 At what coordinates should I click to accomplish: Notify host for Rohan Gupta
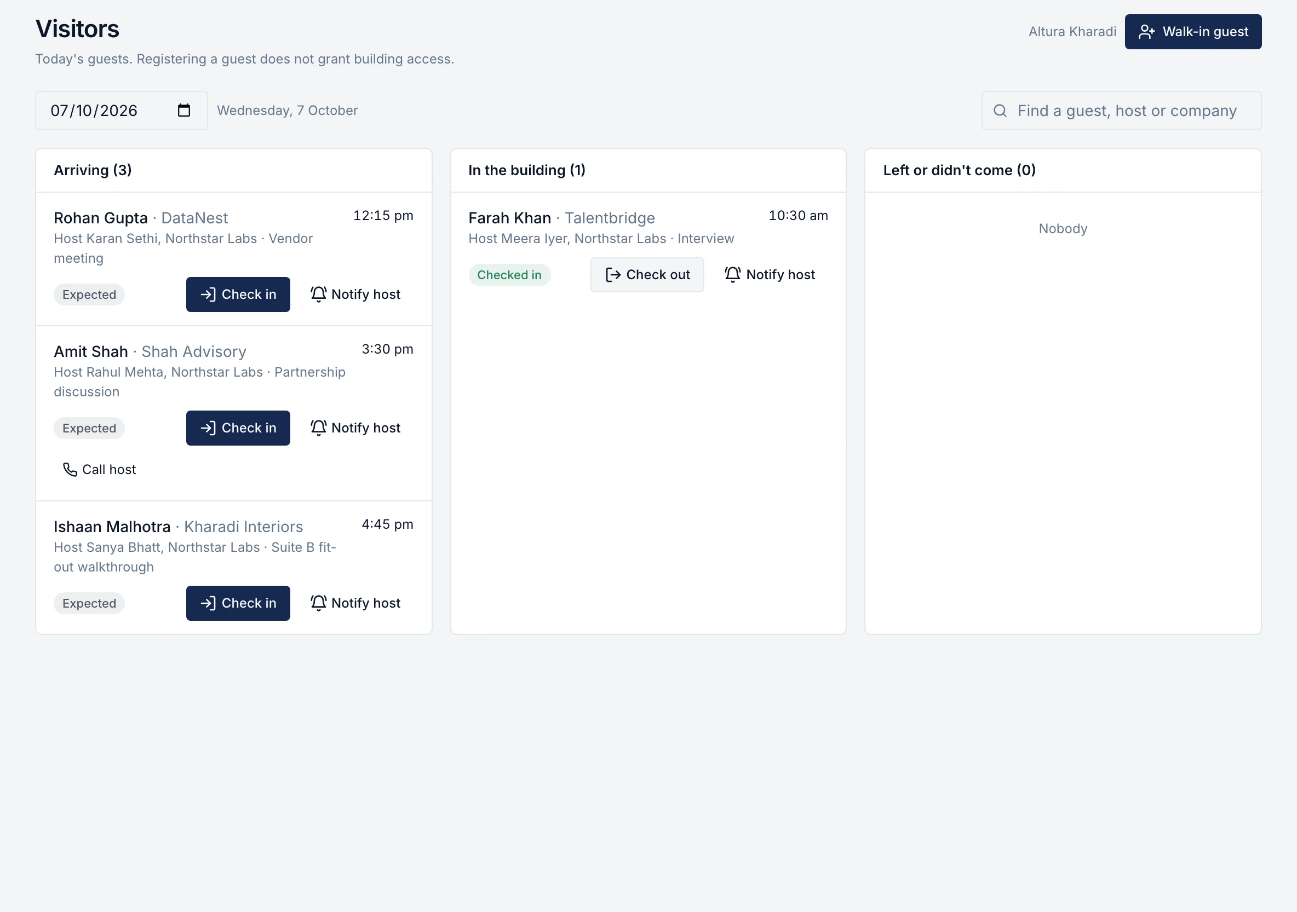click(x=355, y=294)
